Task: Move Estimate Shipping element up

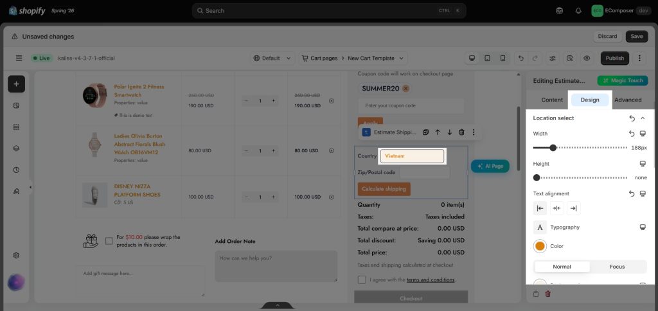Action: point(438,132)
